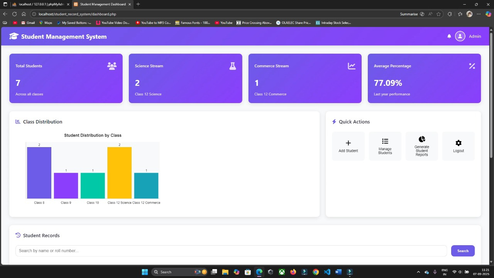Select the Class 12 Science yellow bar
The width and height of the screenshot is (494, 278).
(x=119, y=172)
